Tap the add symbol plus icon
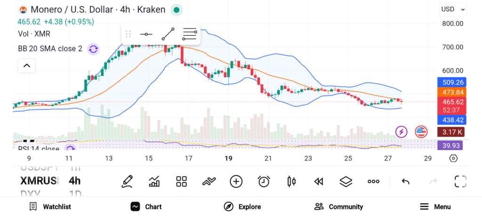 tap(236, 181)
